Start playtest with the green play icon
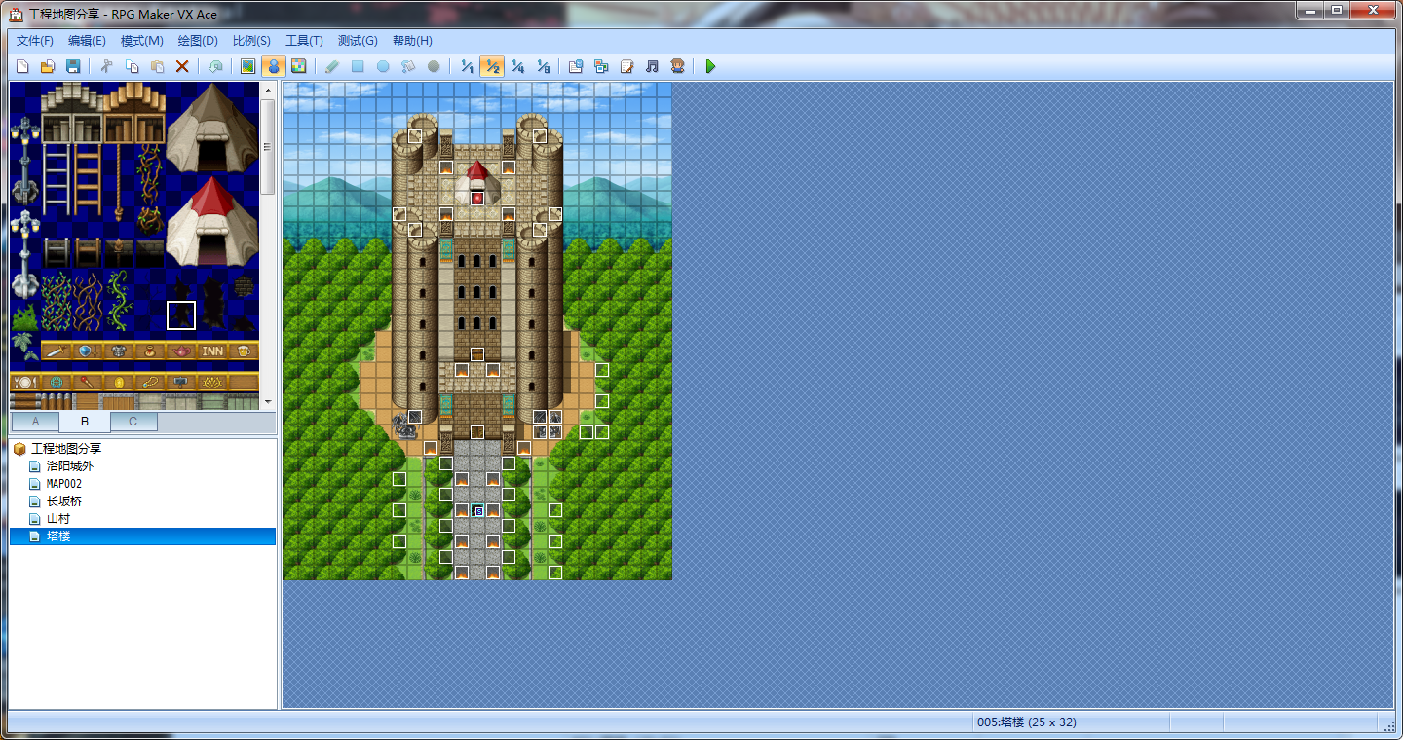Viewport: 1403px width, 740px height. (x=710, y=66)
